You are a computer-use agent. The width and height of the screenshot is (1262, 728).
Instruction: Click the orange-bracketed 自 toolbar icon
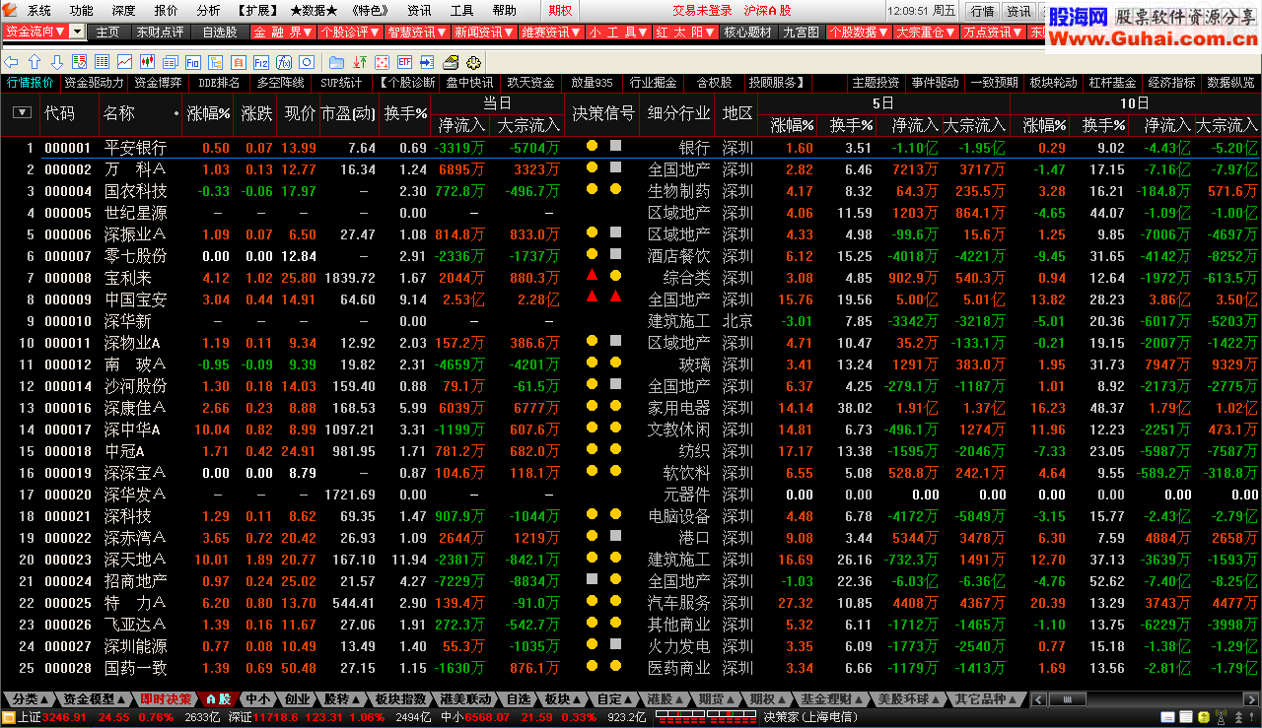coord(239,61)
